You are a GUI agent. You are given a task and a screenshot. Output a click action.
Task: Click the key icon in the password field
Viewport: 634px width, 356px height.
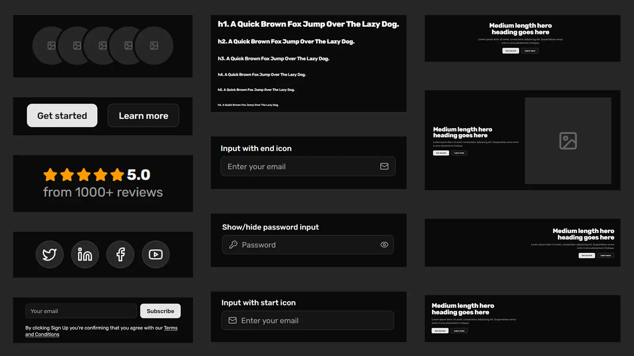pos(234,244)
